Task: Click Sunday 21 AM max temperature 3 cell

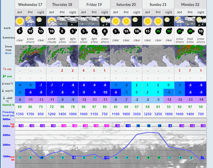Action: coord(148,85)
